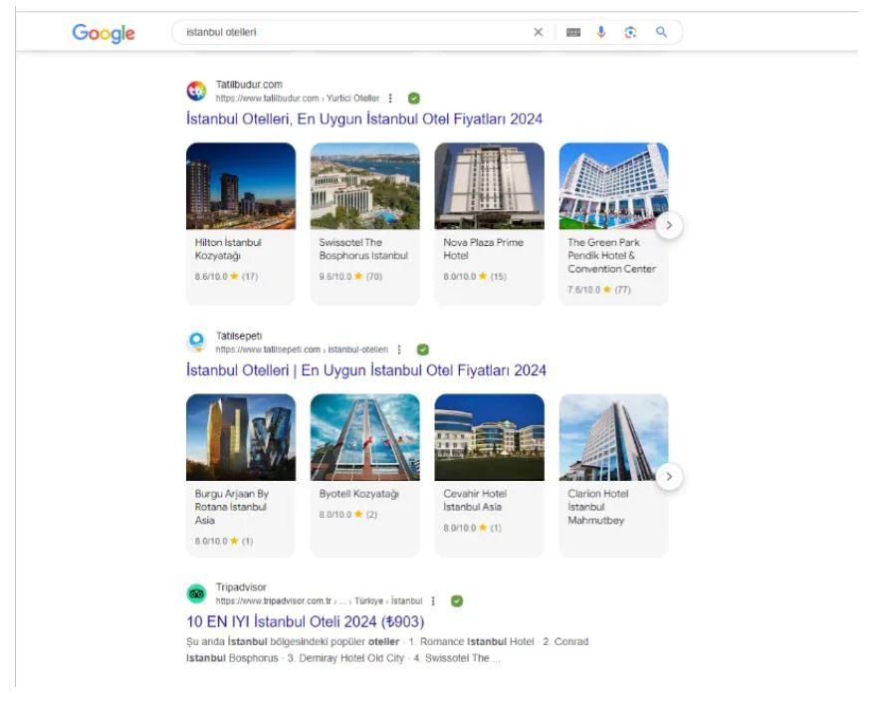Open the three-dot menu for the Tatilbudur result

390,99
